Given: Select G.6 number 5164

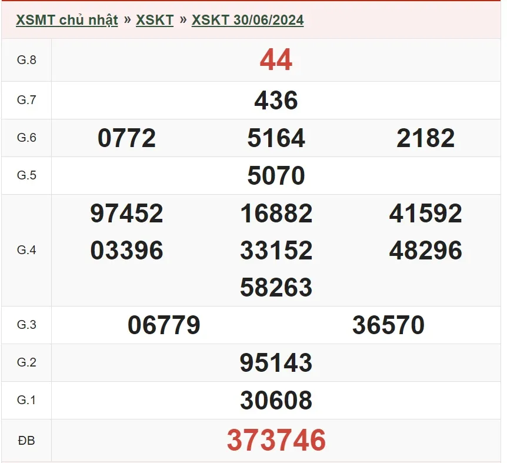Looking at the screenshot, I should pos(276,138).
